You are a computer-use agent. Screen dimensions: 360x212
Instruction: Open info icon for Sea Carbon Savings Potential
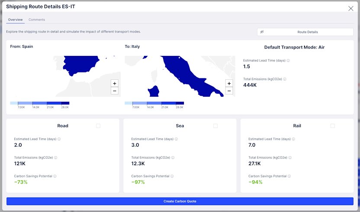click(172, 176)
